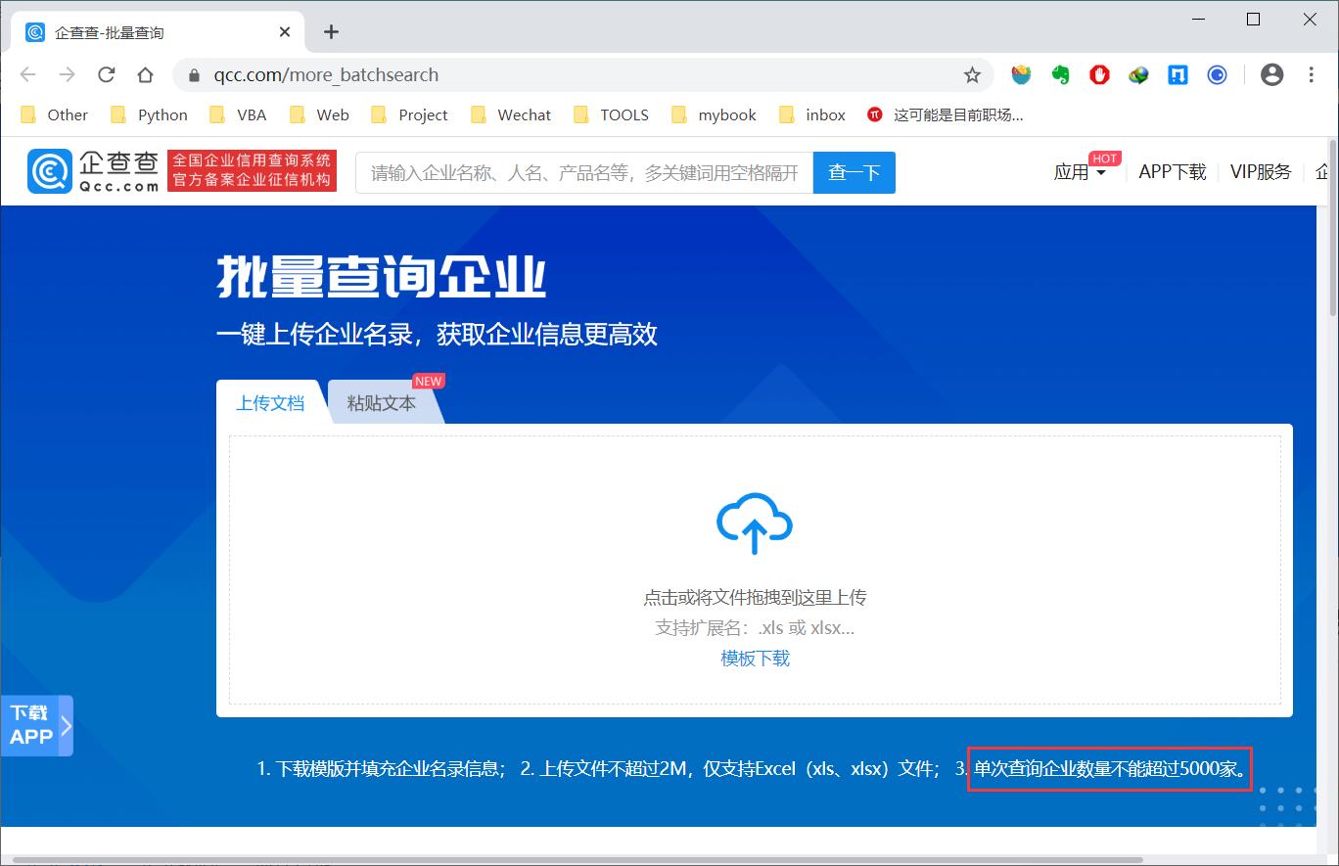The height and width of the screenshot is (866, 1339).
Task: Click the 查一下 search button
Action: tap(854, 173)
